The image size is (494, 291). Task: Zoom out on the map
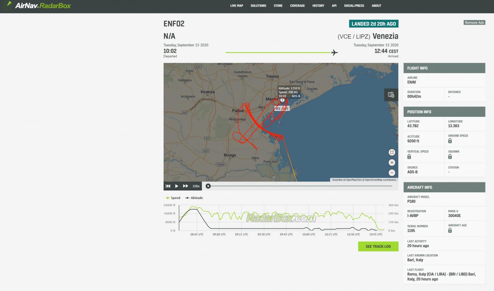392,173
